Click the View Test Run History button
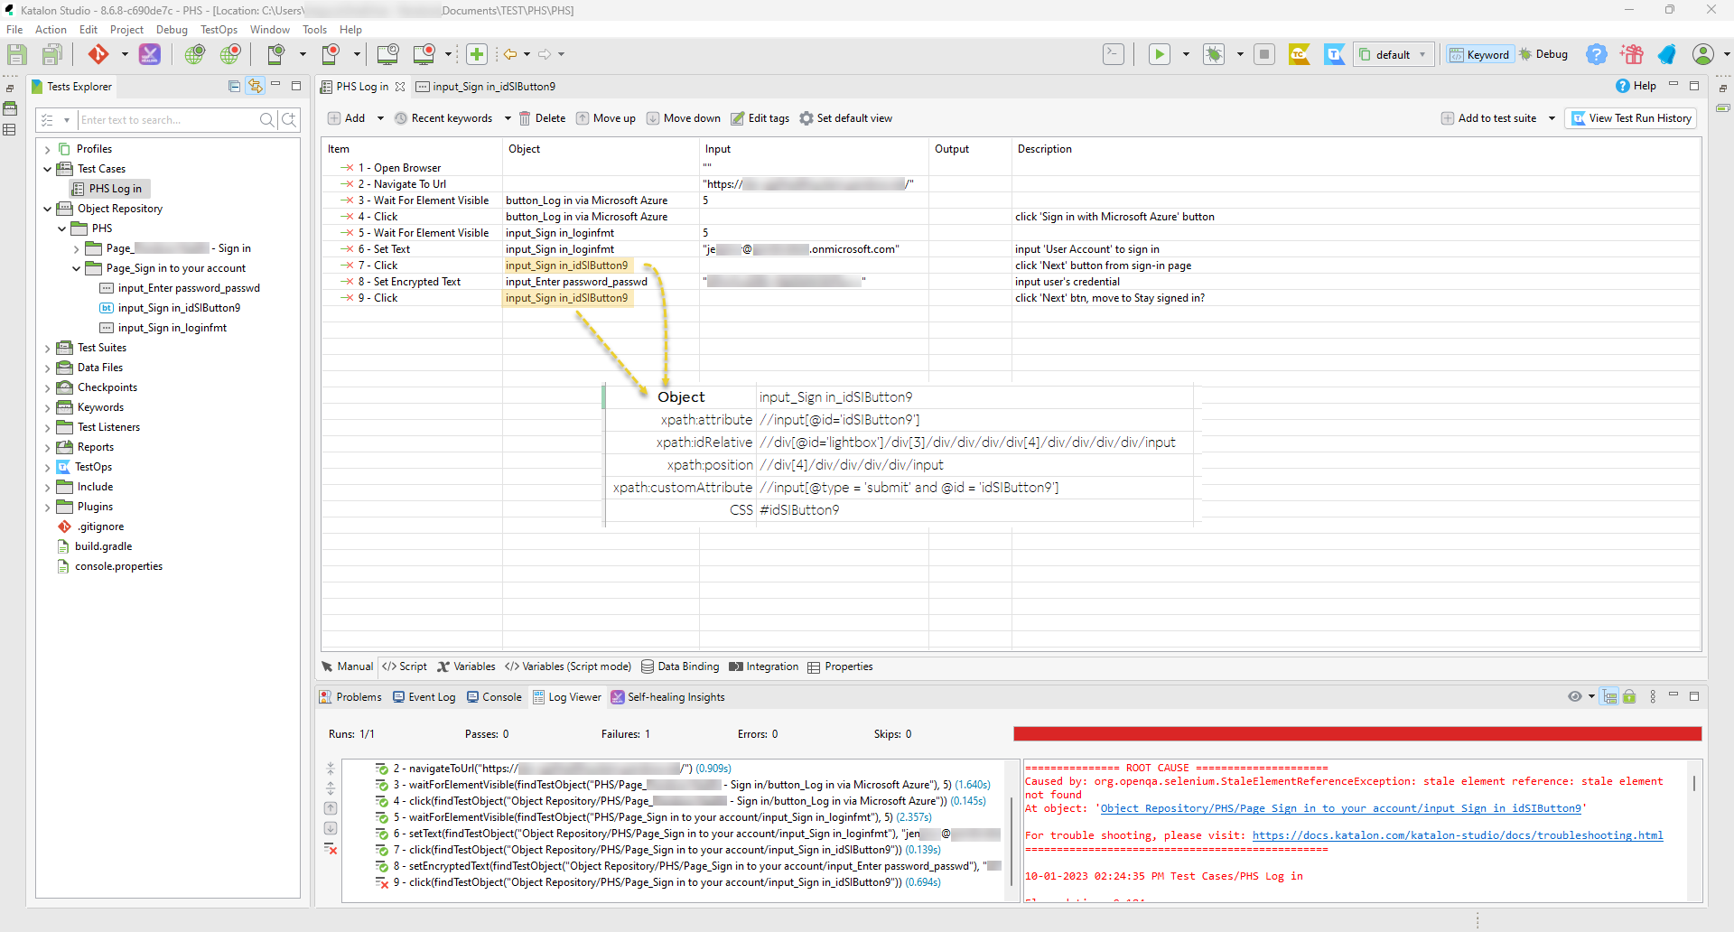Image resolution: width=1734 pixels, height=932 pixels. [1631, 118]
